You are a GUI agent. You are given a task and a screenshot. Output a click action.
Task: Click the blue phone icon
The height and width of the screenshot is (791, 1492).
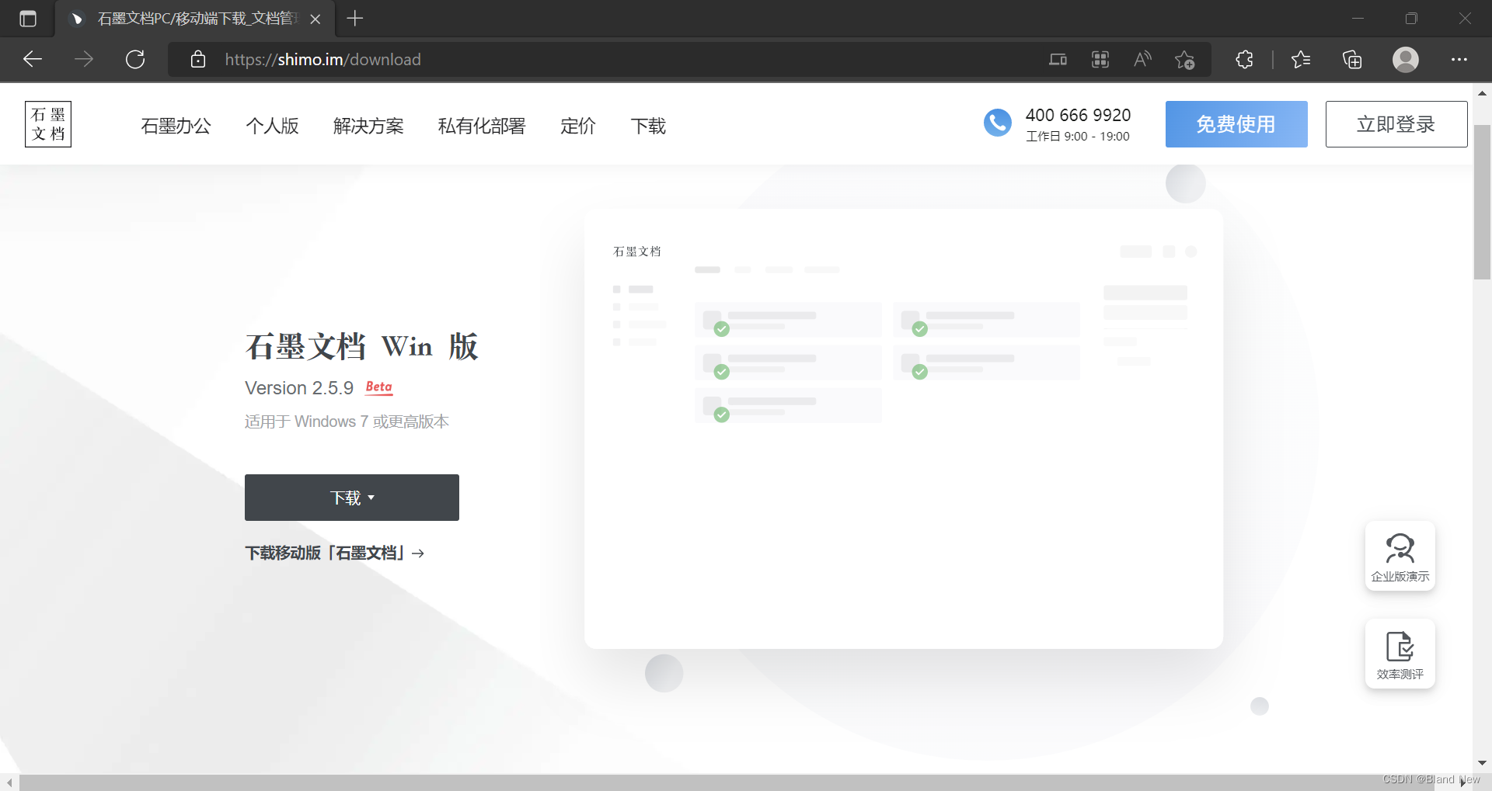click(998, 123)
